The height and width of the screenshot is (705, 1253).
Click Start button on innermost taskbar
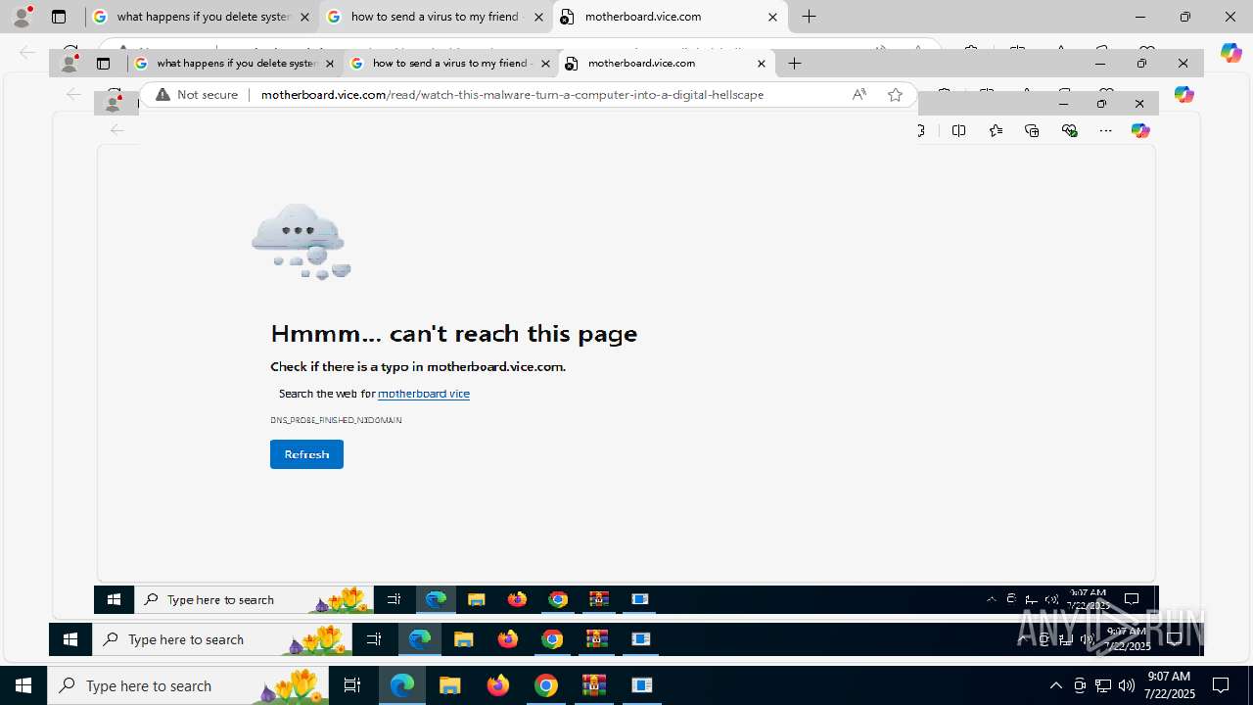[x=114, y=599]
